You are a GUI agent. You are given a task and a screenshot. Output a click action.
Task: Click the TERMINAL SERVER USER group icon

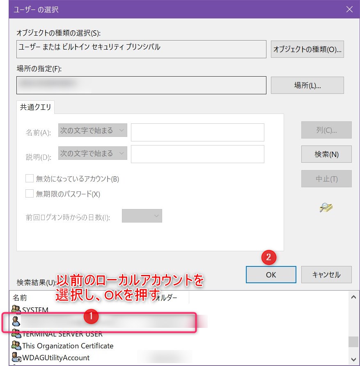[x=16, y=334]
